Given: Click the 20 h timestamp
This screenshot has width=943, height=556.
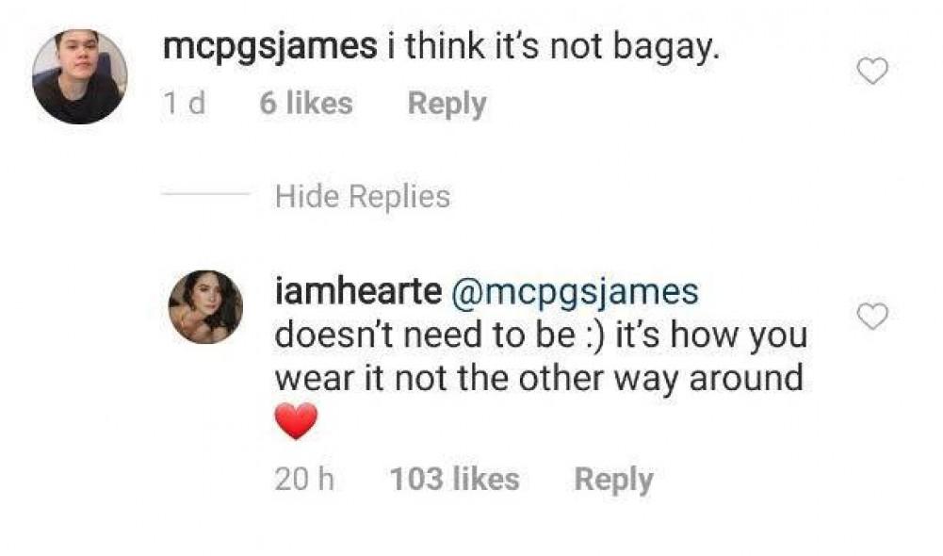Looking at the screenshot, I should pyautogui.click(x=304, y=480).
